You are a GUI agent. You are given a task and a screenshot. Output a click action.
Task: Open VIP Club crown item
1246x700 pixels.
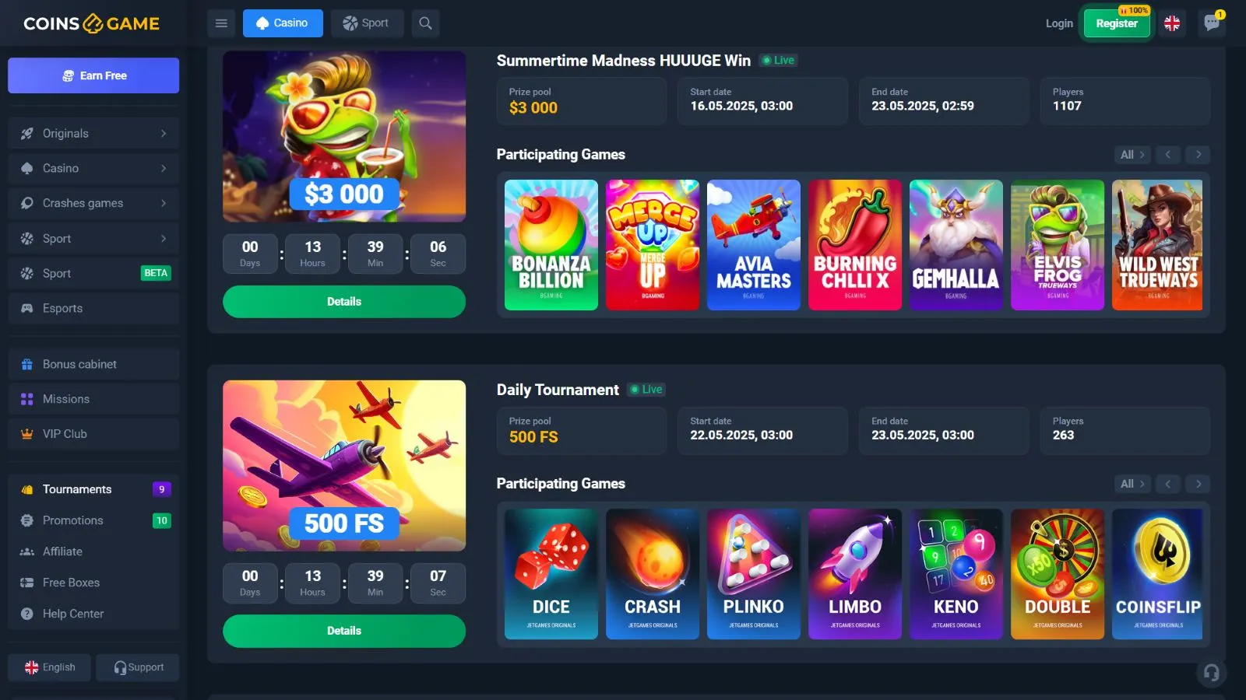[93, 434]
